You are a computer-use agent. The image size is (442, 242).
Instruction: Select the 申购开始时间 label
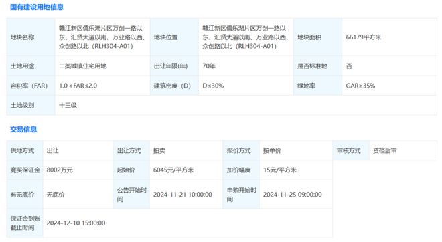[242, 195]
